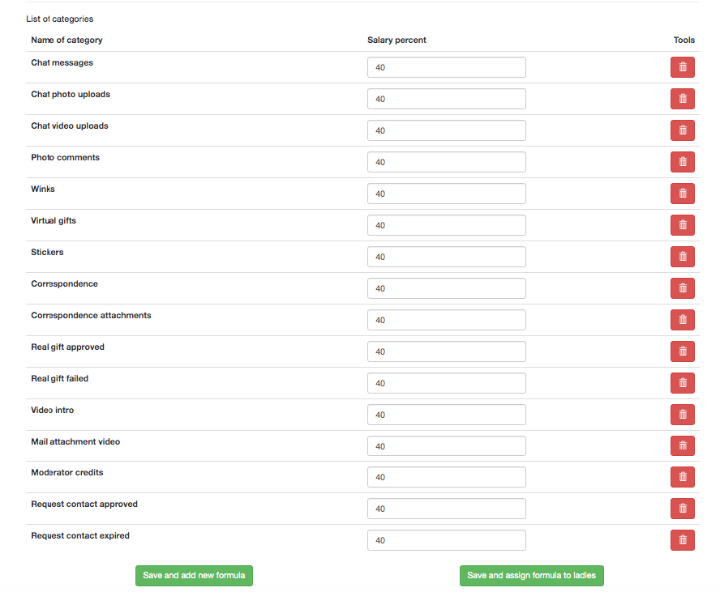Delete the Chat photo uploads category
The image size is (720, 592).
coord(683,99)
